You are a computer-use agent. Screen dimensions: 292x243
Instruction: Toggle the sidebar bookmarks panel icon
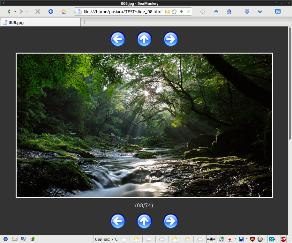278,11
